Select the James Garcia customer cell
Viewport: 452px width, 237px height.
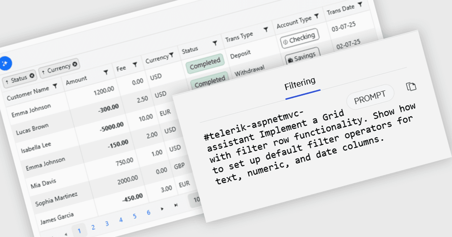click(57, 218)
